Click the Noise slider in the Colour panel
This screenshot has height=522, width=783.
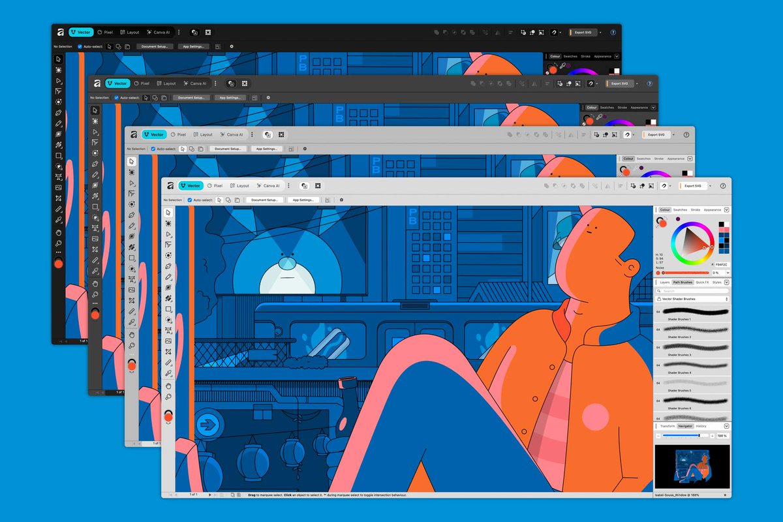pyautogui.click(x=685, y=273)
